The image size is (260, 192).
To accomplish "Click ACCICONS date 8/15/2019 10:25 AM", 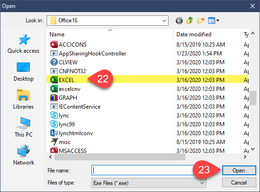I will (201, 45).
